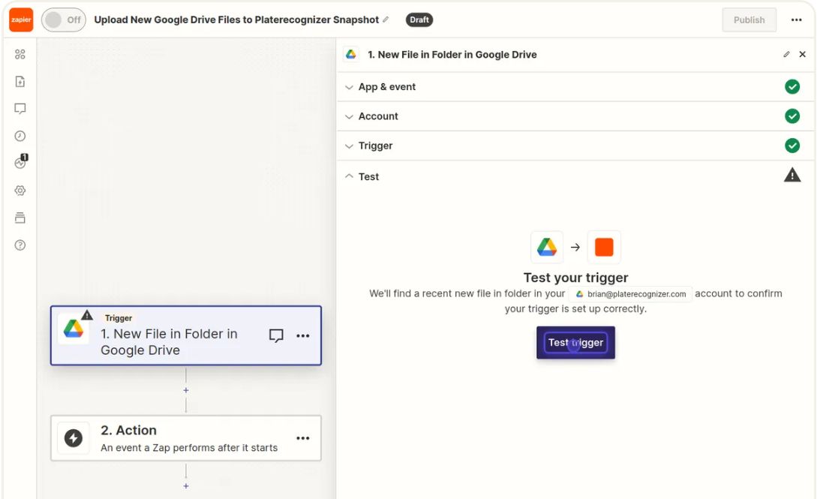Open the versions stack icon in sidebar
This screenshot has height=499, width=817.
pyautogui.click(x=20, y=218)
